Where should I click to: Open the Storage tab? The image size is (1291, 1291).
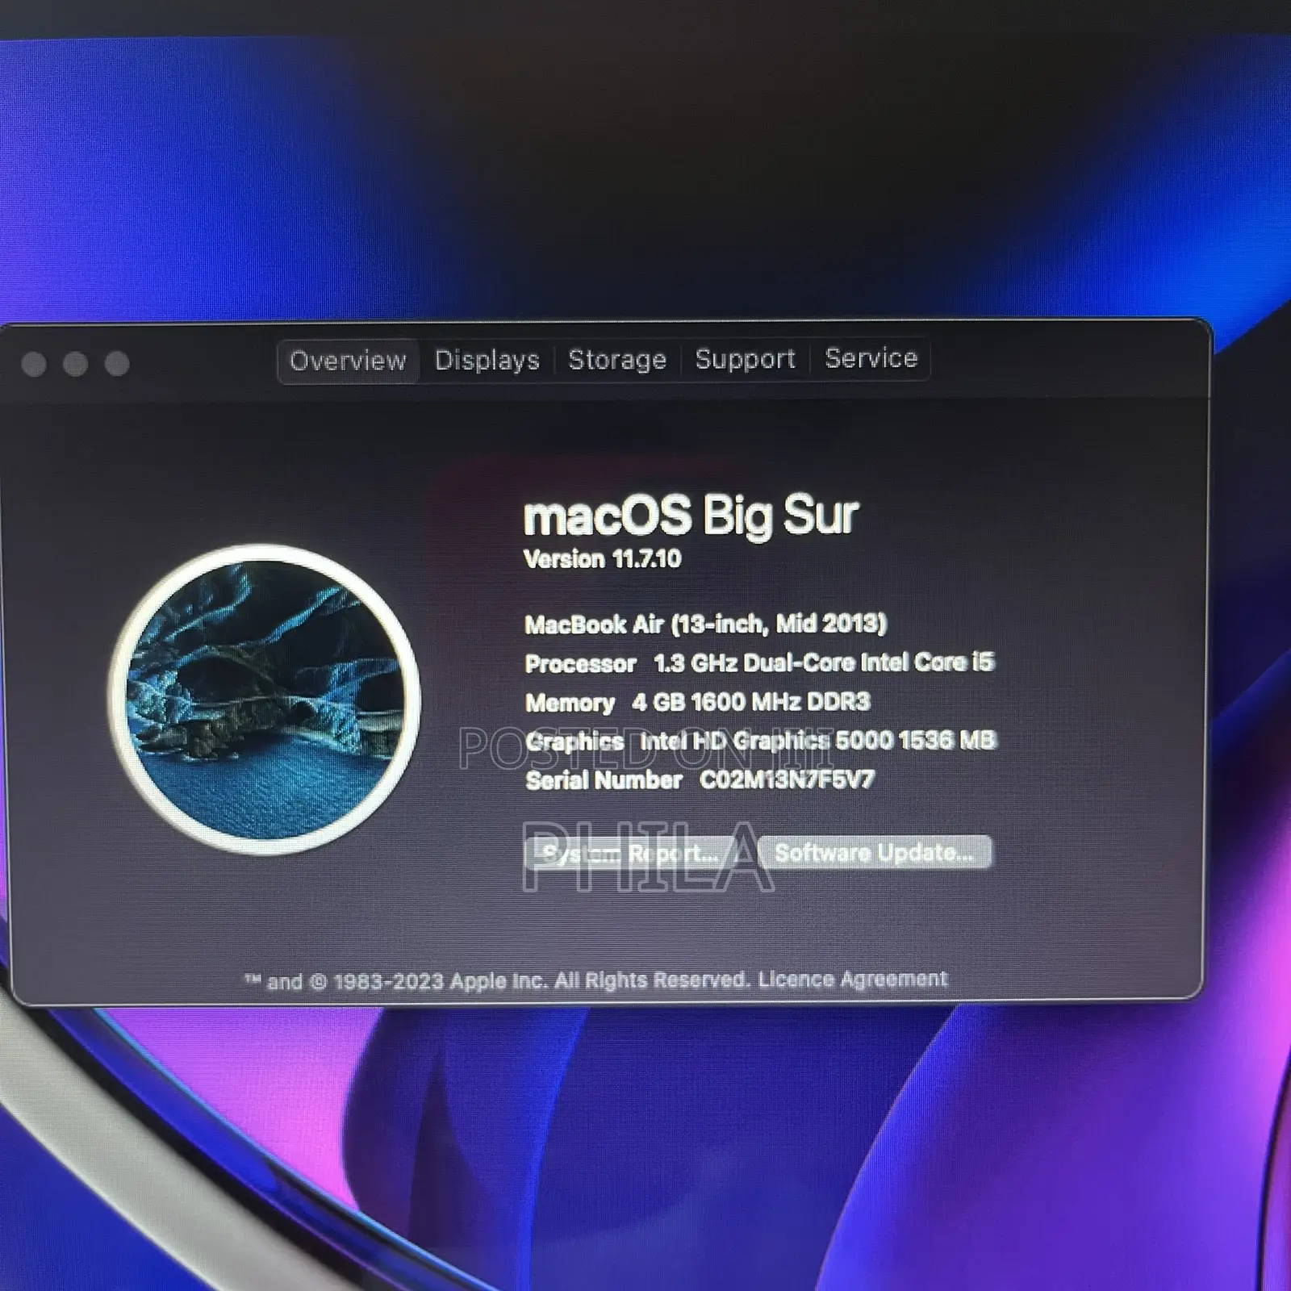click(617, 359)
